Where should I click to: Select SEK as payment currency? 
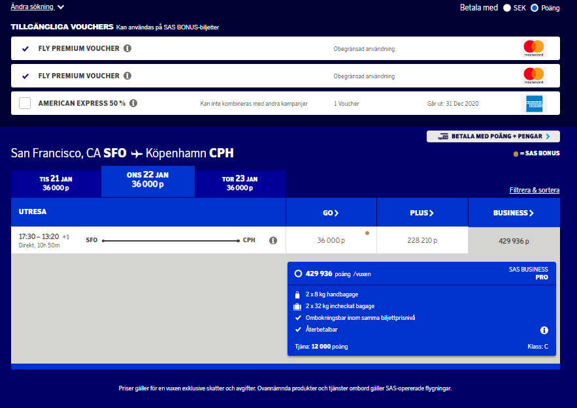coord(507,8)
